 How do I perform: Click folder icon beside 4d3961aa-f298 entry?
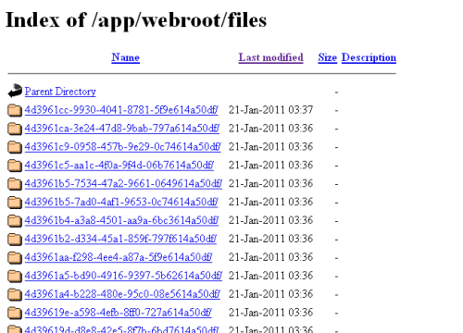point(15,257)
